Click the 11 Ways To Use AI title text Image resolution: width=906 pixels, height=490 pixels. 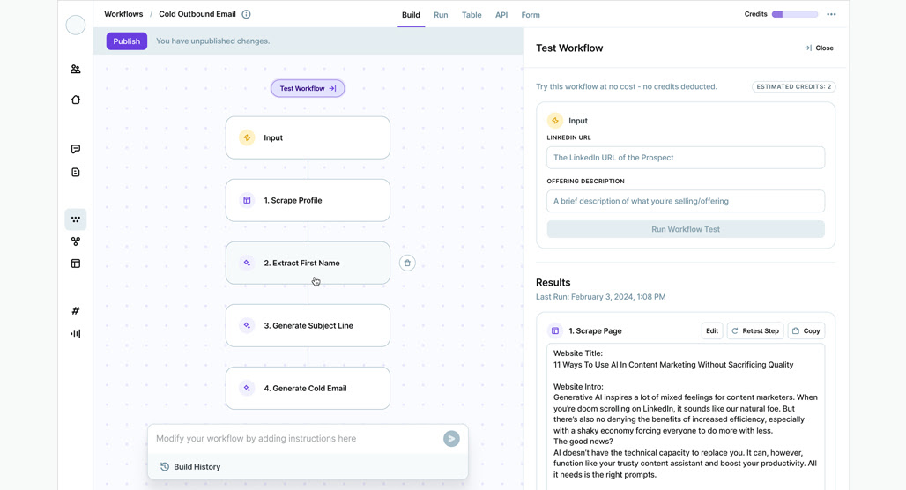673,365
